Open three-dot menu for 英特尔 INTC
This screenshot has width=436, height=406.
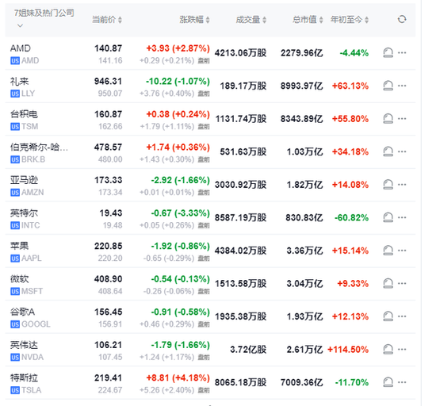(x=402, y=217)
